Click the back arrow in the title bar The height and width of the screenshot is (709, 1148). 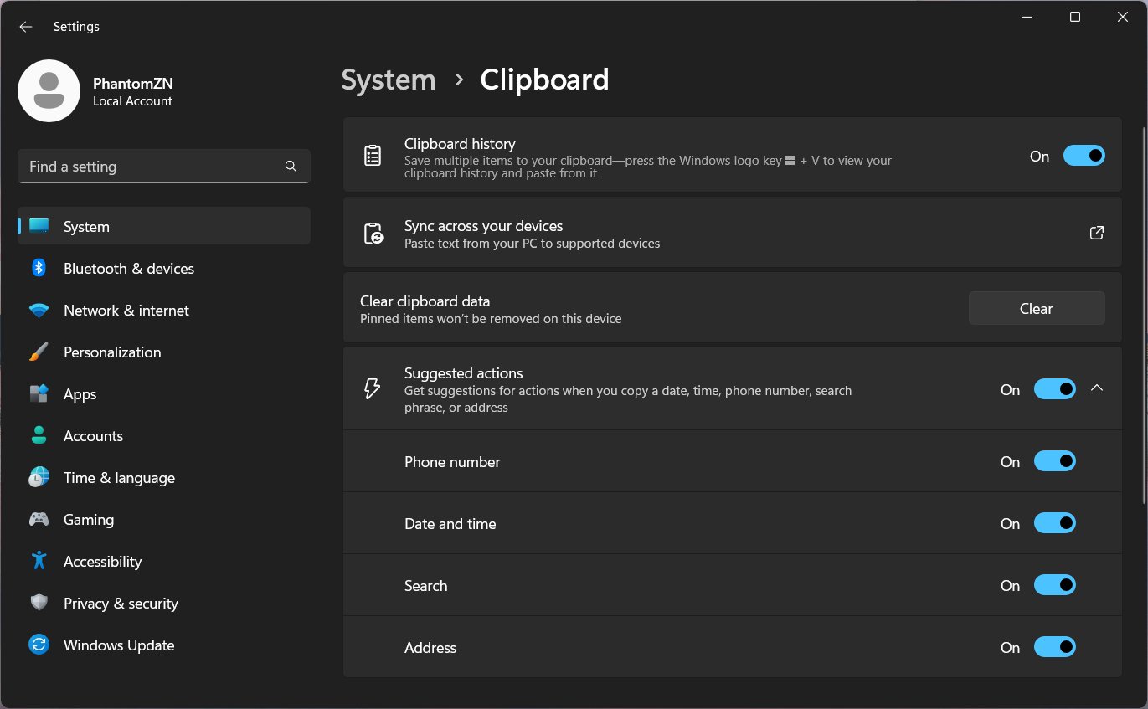[x=26, y=27]
